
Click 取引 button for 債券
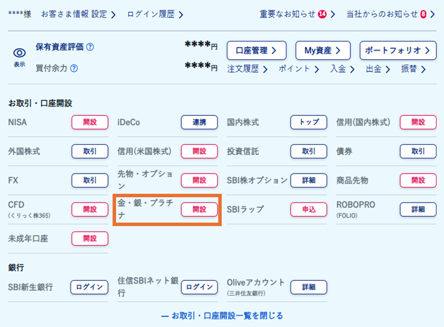point(418,151)
